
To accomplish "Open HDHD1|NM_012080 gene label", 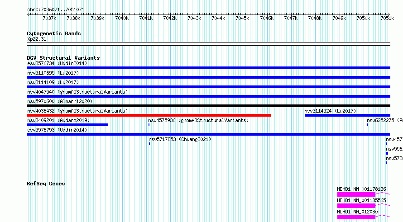I will click(357, 212).
